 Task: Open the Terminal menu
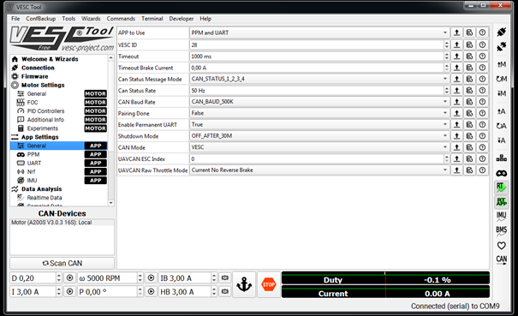point(152,19)
